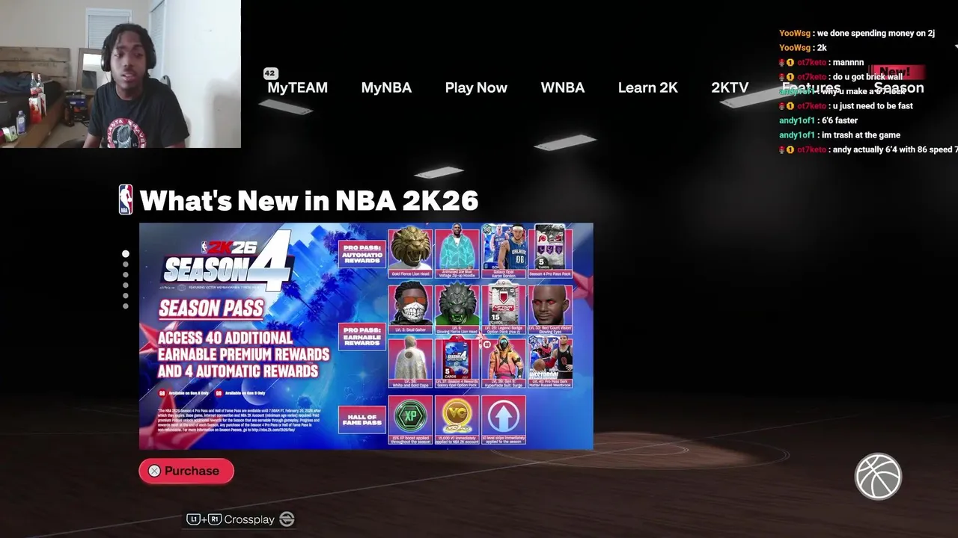Click the Pro Pass: Automatic Rewards label
This screenshot has width=958, height=538.
point(362,254)
